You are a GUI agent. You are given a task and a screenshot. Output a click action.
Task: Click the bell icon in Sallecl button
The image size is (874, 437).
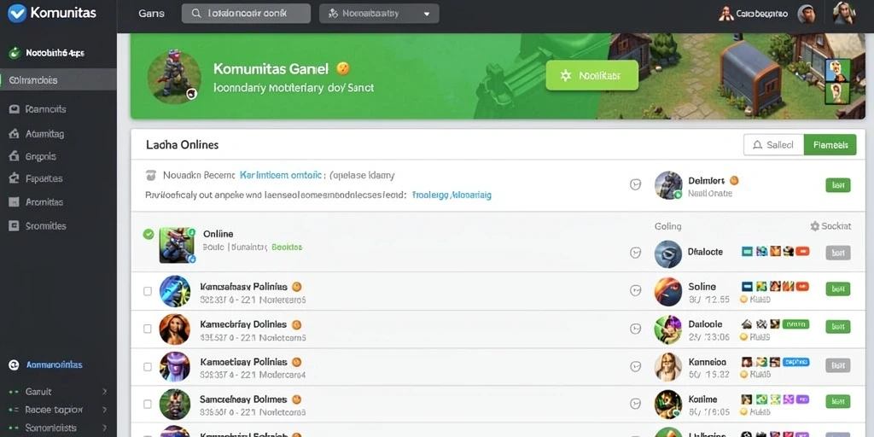click(x=757, y=145)
